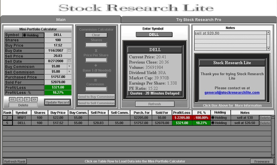Delete the MSFT table row
Image resolution: width=277 pixels, height=165 pixels.
[x=265, y=118]
